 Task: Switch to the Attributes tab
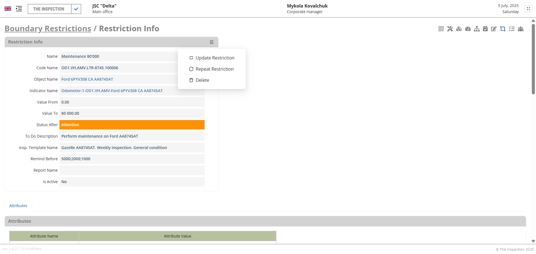coord(18,206)
